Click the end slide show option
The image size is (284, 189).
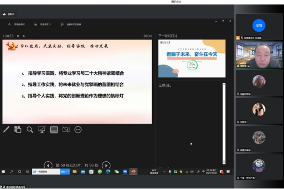(x=71, y=24)
